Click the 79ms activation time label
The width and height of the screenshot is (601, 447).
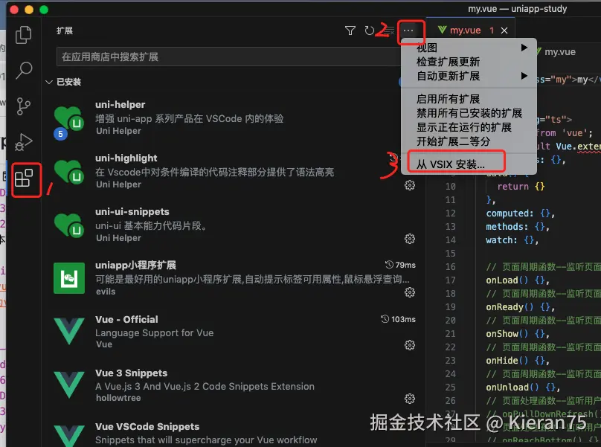coord(400,265)
